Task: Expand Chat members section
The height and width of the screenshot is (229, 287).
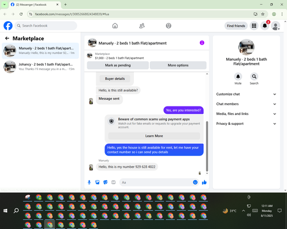Action: point(246,104)
